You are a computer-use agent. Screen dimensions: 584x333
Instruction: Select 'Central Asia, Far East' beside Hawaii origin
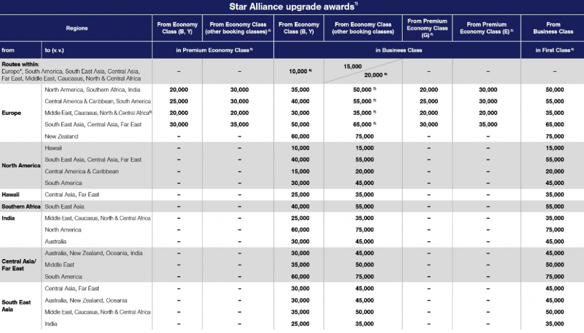pyautogui.click(x=72, y=194)
